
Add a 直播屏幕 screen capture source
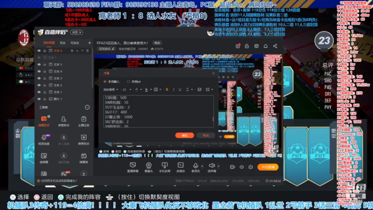click(x=133, y=167)
